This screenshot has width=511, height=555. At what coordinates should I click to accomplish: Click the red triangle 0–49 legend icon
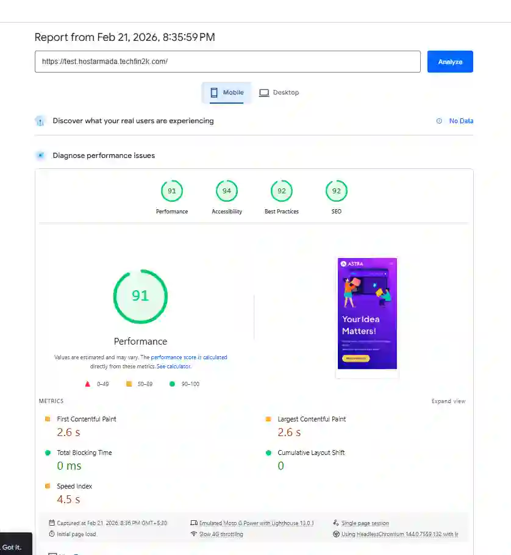(x=87, y=384)
